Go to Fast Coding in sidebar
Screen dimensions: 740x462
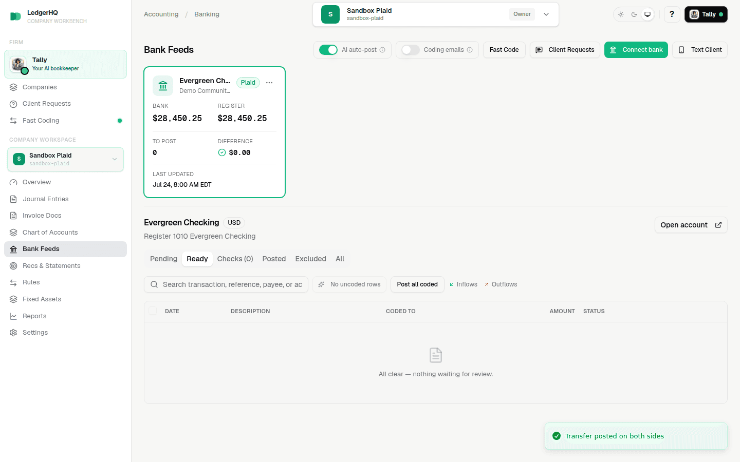click(65, 121)
